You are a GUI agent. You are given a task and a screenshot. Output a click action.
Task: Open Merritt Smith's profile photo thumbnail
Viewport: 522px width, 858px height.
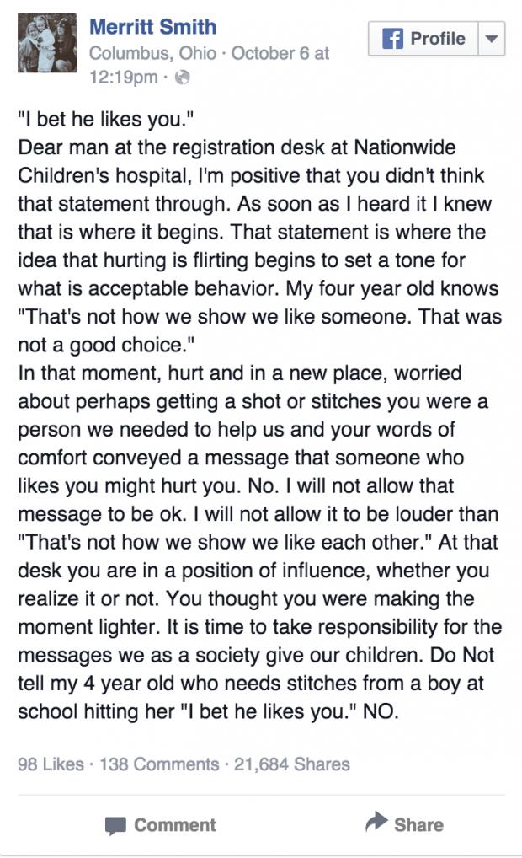click(x=48, y=42)
